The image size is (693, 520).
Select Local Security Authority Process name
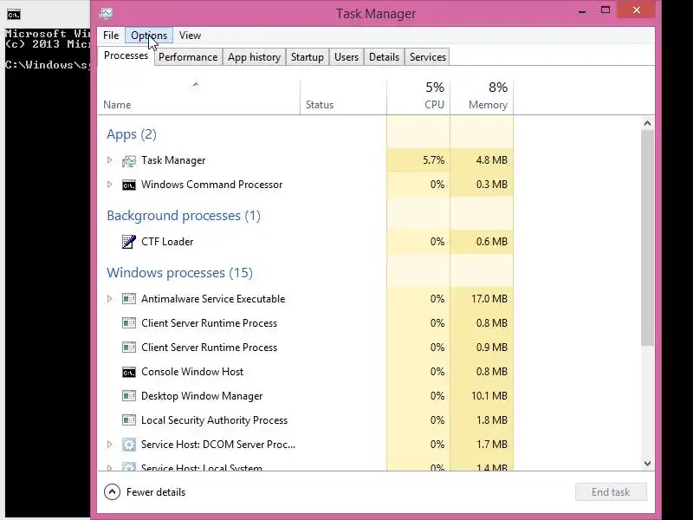(x=214, y=420)
